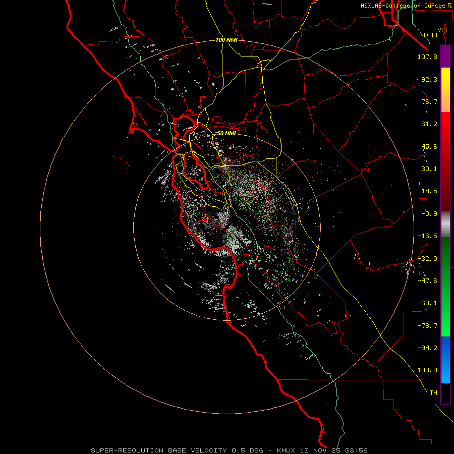Click the -16.5 legend value
This screenshot has height=454, width=454.
[x=427, y=236]
